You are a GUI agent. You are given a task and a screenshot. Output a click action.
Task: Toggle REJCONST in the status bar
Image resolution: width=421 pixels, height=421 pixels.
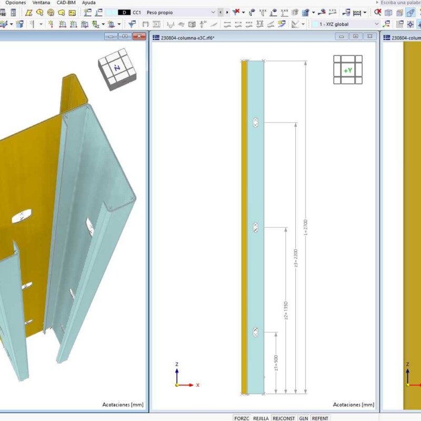(x=284, y=418)
